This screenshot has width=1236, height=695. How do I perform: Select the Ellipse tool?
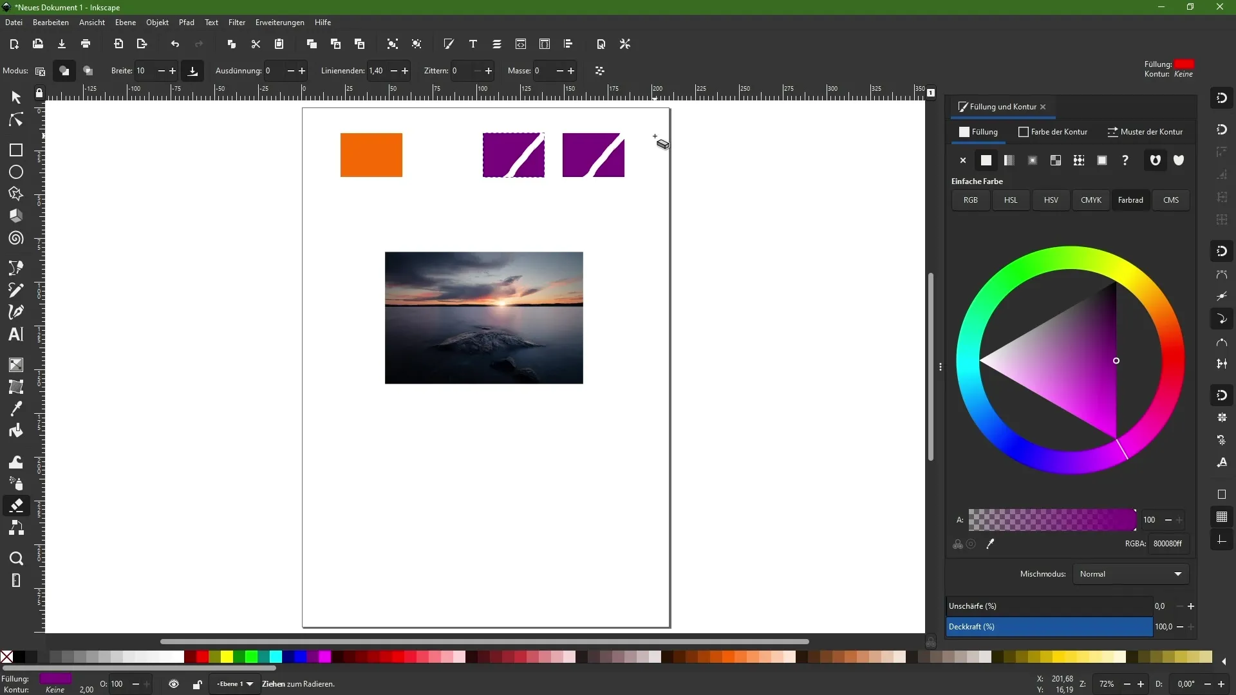[16, 172]
